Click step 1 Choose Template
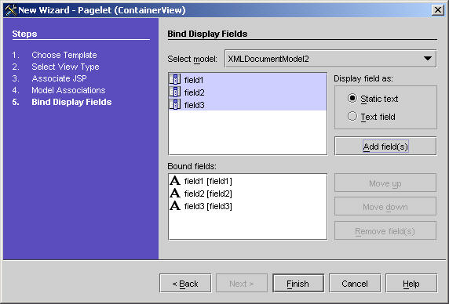 pyautogui.click(x=64, y=55)
